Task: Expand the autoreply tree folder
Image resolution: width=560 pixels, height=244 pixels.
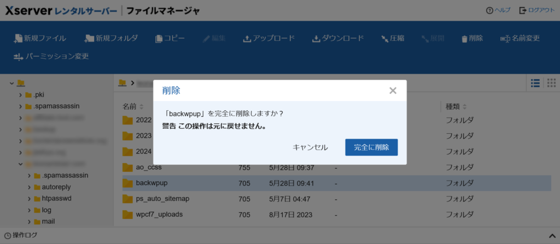Action: (30, 187)
